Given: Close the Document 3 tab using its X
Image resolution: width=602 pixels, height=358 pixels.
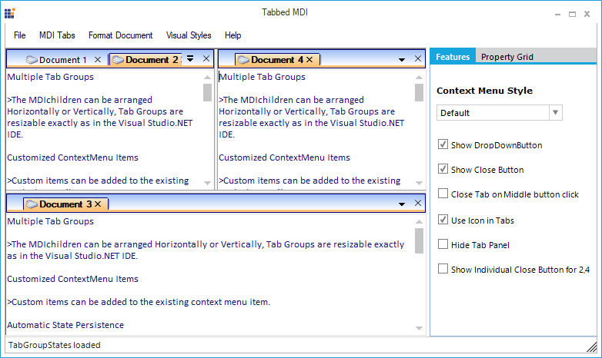Looking at the screenshot, I should point(98,204).
